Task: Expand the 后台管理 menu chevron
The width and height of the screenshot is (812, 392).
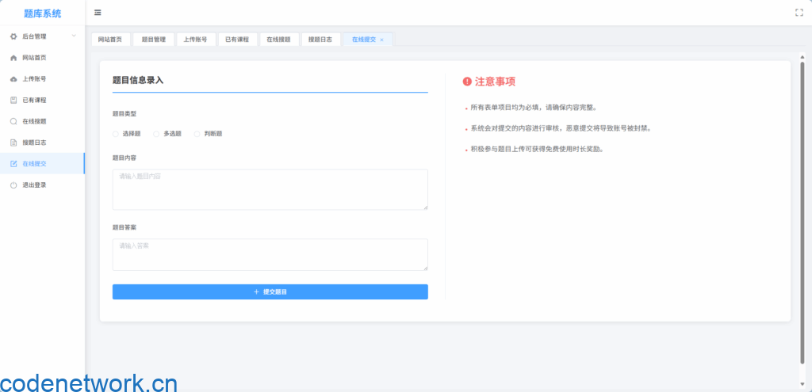Action: [74, 36]
